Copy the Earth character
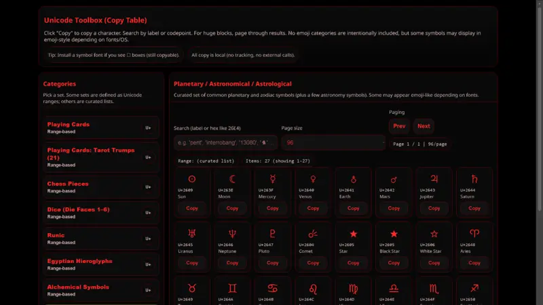The height and width of the screenshot is (305, 543). point(353,208)
